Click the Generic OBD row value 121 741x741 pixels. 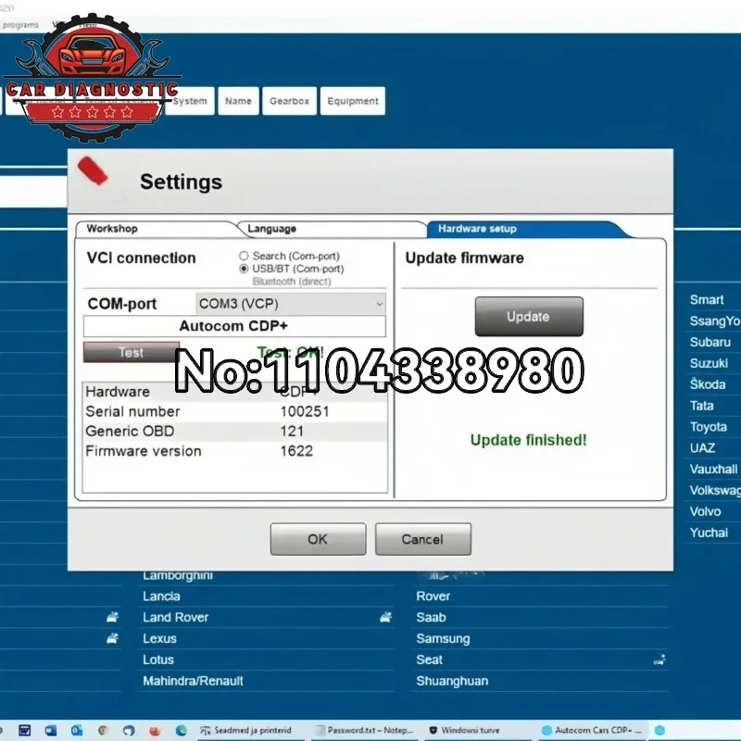292,431
